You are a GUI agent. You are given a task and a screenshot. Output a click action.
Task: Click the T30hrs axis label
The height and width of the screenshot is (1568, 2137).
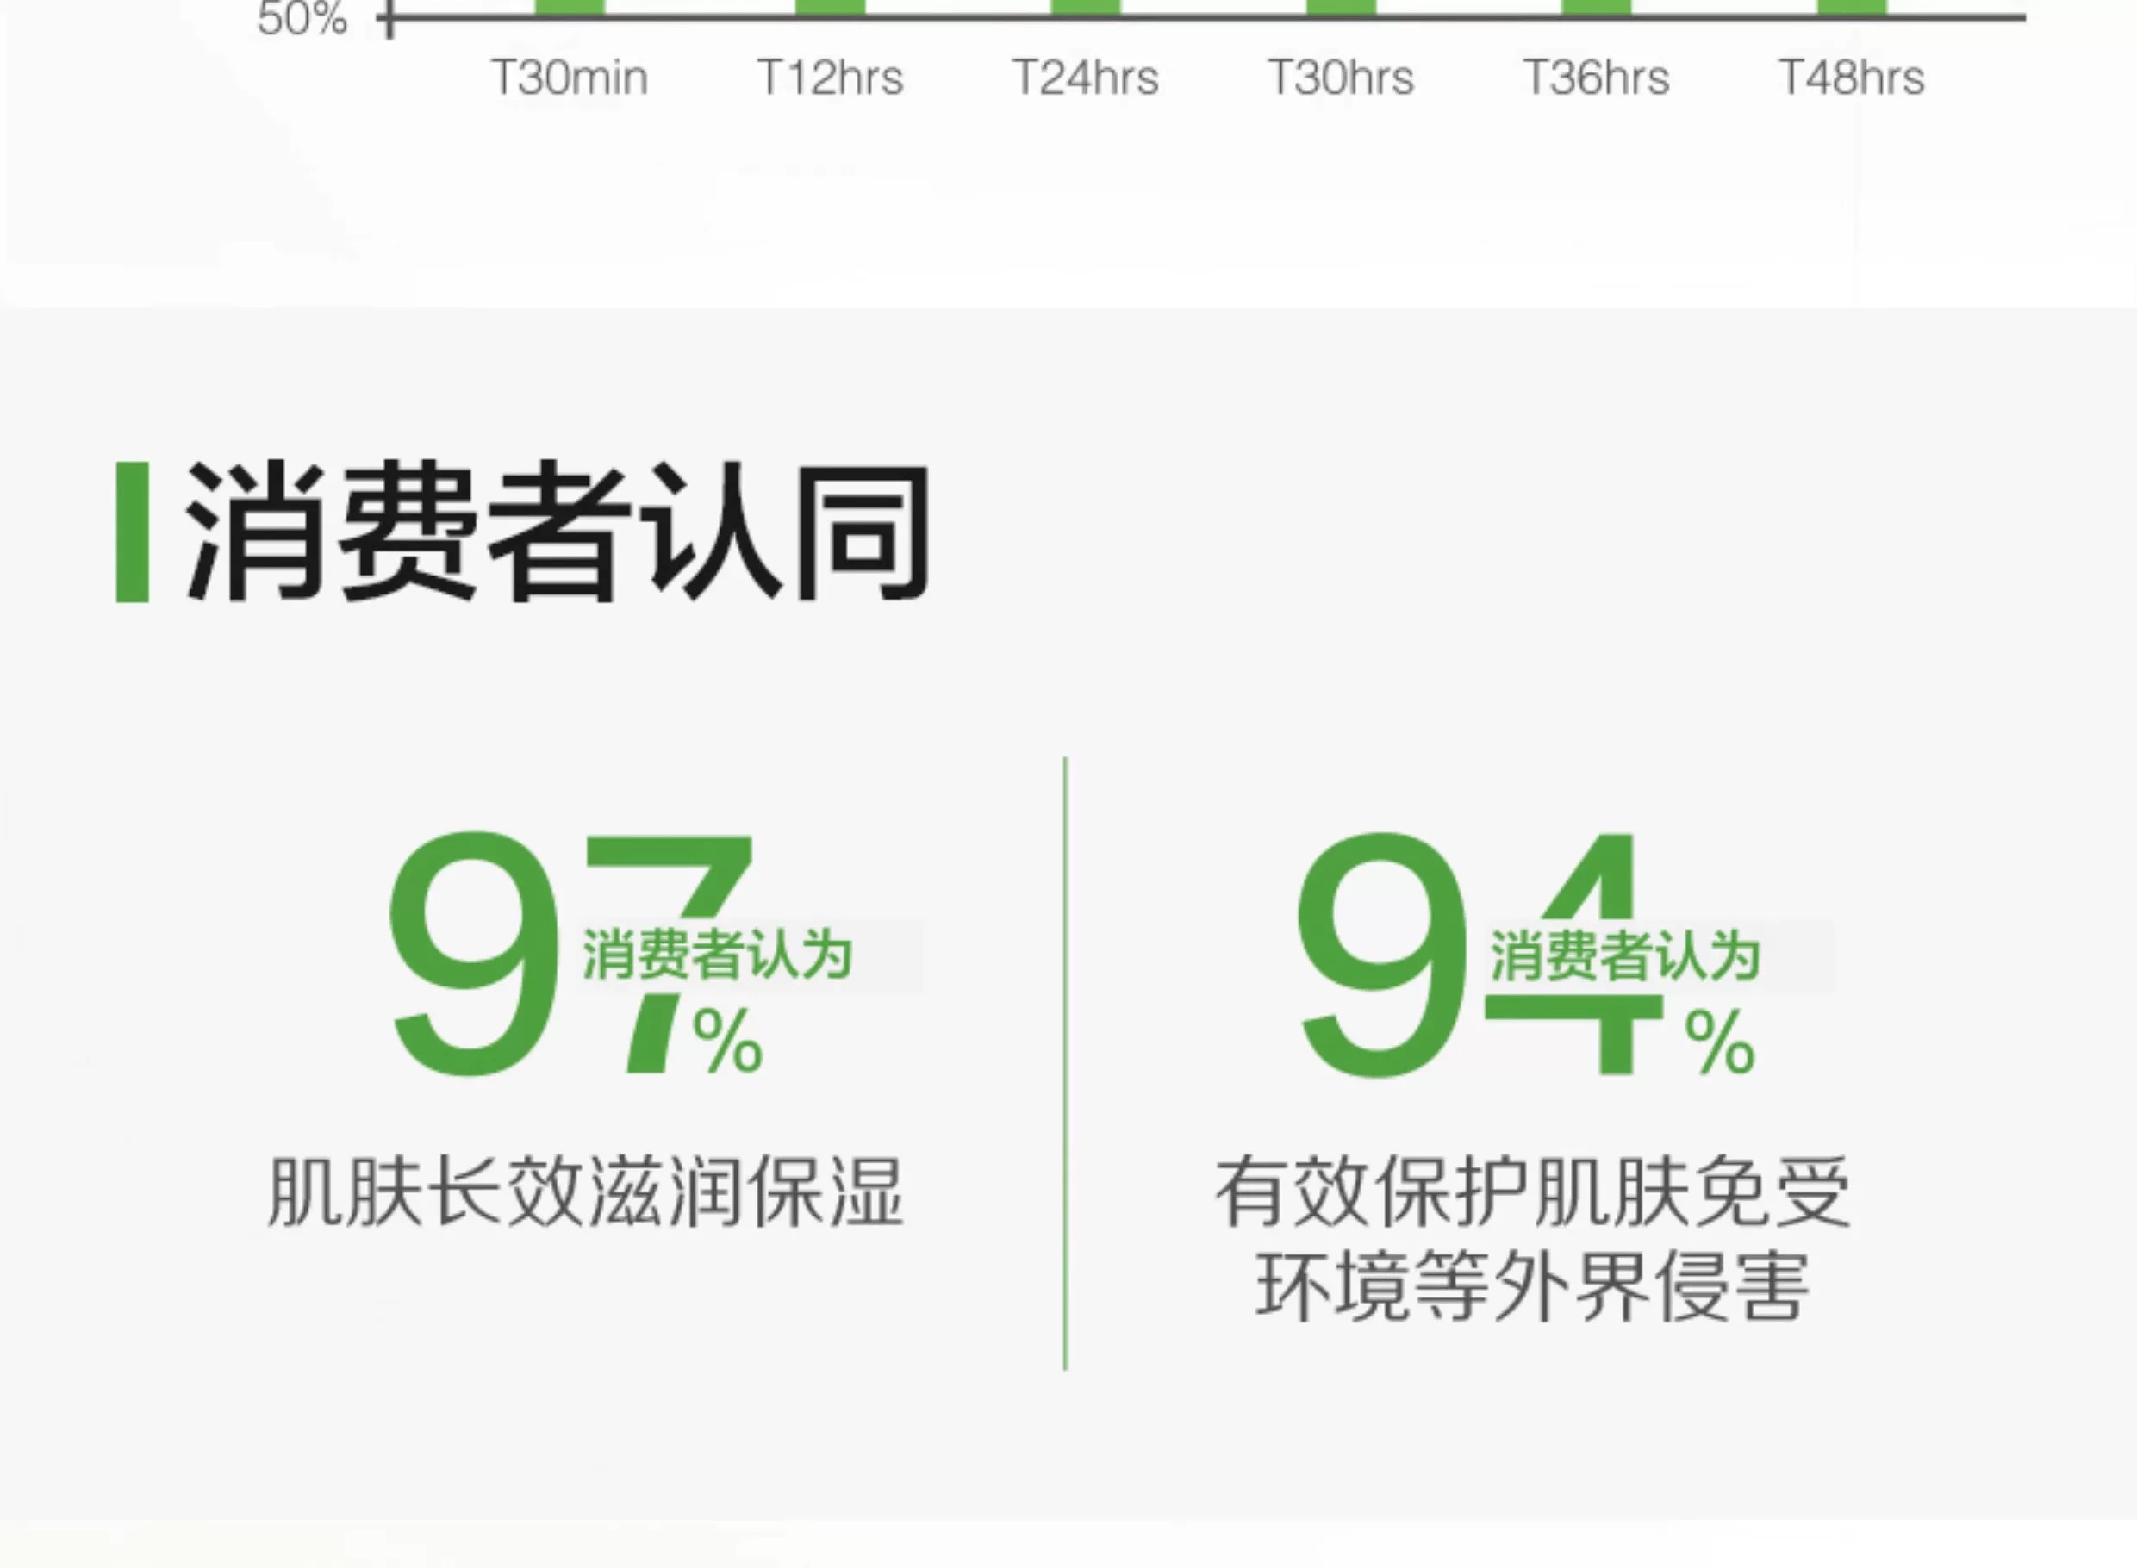click(x=1341, y=78)
